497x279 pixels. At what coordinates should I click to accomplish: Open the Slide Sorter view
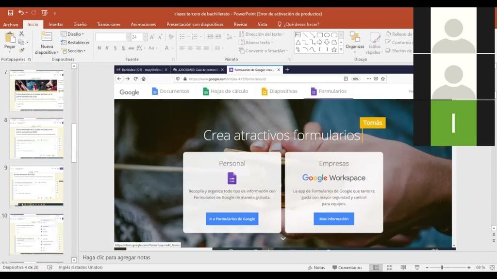point(389,267)
